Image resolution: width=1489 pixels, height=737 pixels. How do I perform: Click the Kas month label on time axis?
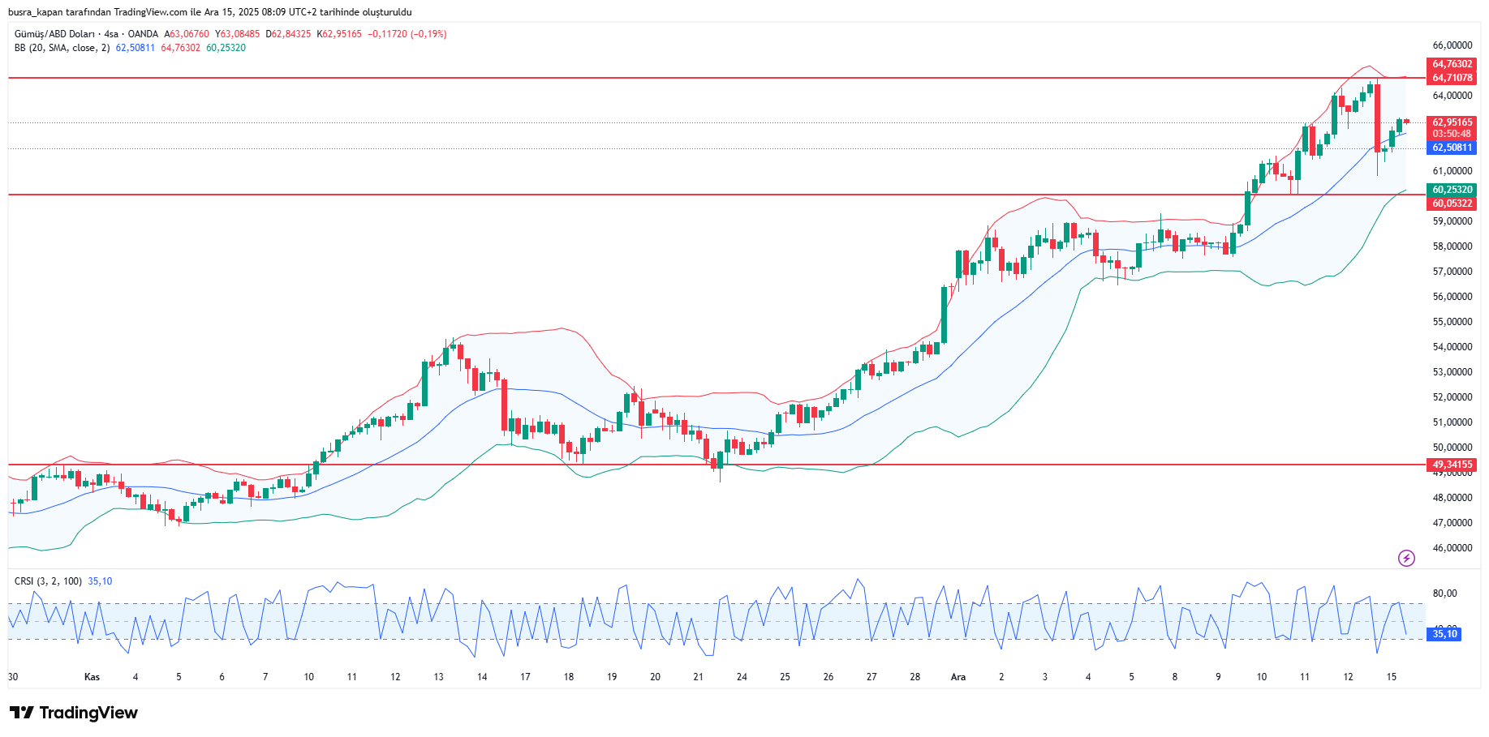tap(93, 677)
